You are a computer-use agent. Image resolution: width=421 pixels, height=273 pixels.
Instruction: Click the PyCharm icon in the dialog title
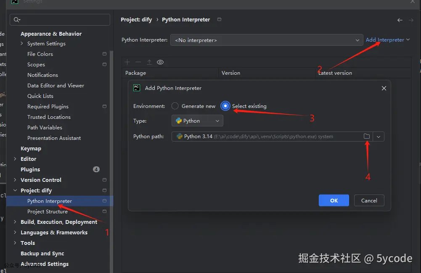tap(137, 88)
